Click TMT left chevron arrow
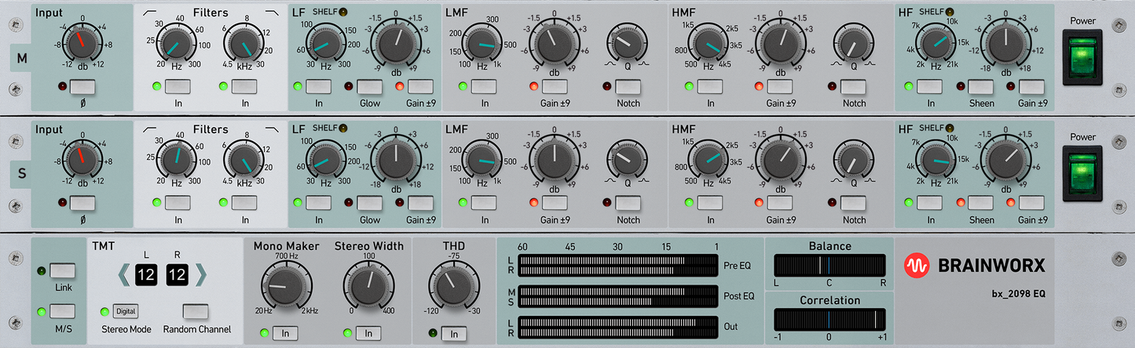Image resolution: width=1135 pixels, height=348 pixels. tap(123, 275)
